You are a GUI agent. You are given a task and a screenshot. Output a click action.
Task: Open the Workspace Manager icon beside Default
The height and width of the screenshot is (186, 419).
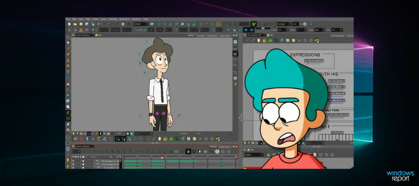pyautogui.click(x=152, y=24)
